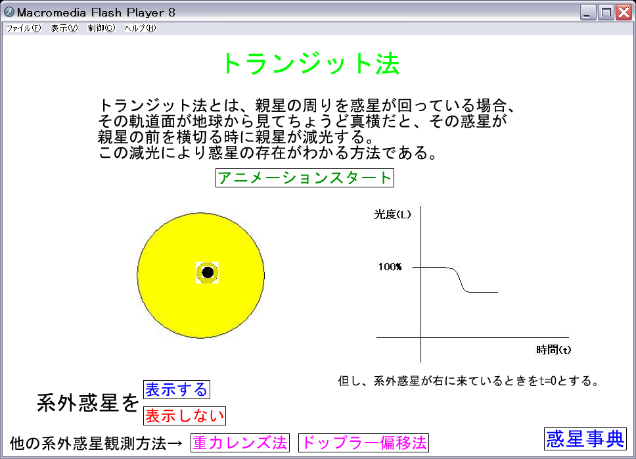The width and height of the screenshot is (636, 459).
Task: Maximize the Flash Player window
Action: (x=606, y=12)
